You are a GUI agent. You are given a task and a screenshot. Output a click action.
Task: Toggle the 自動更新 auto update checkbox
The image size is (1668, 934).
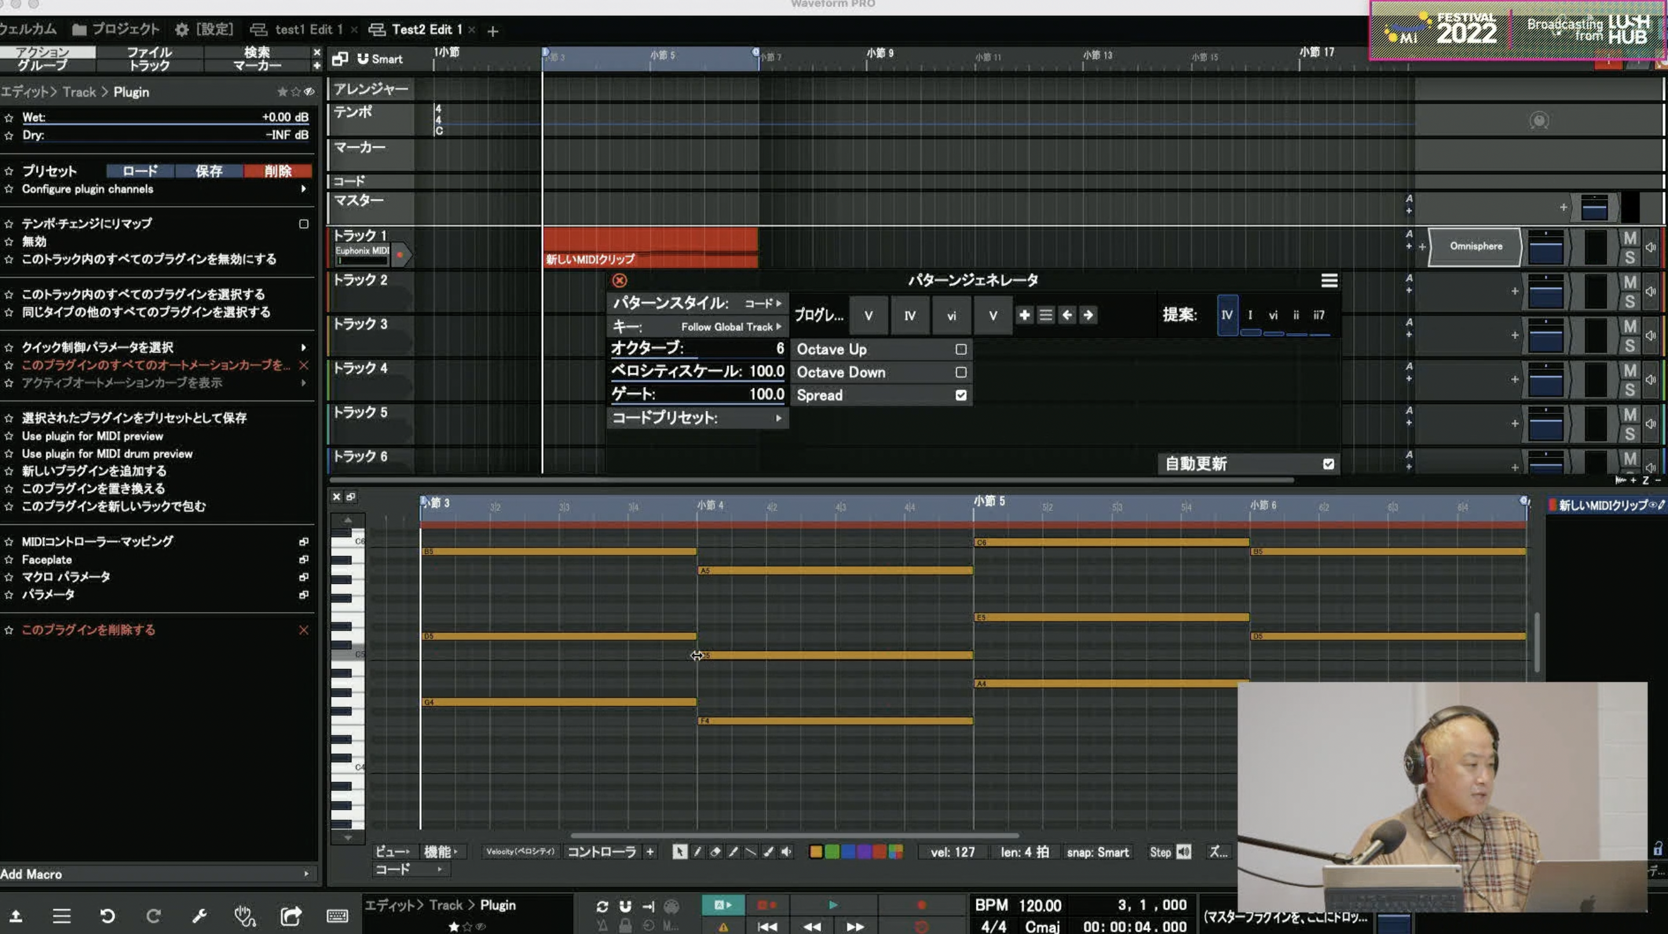pos(1328,464)
